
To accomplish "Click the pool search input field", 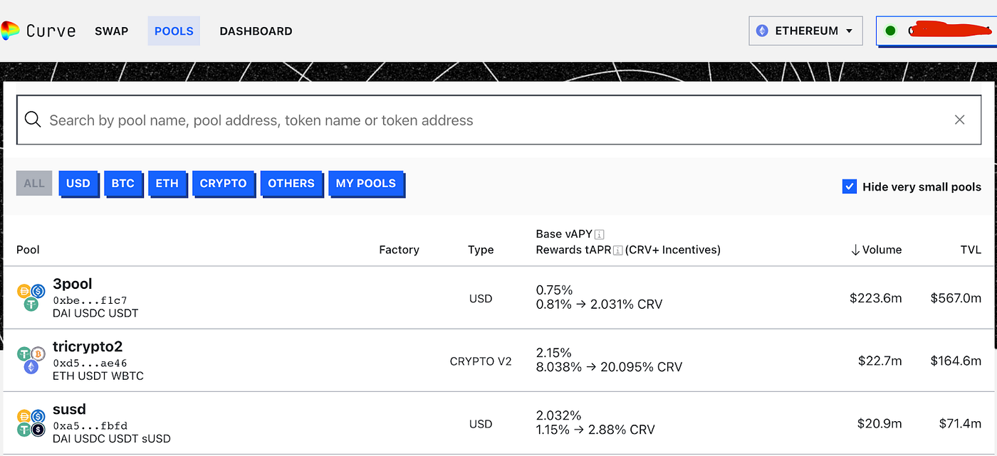I will point(491,120).
